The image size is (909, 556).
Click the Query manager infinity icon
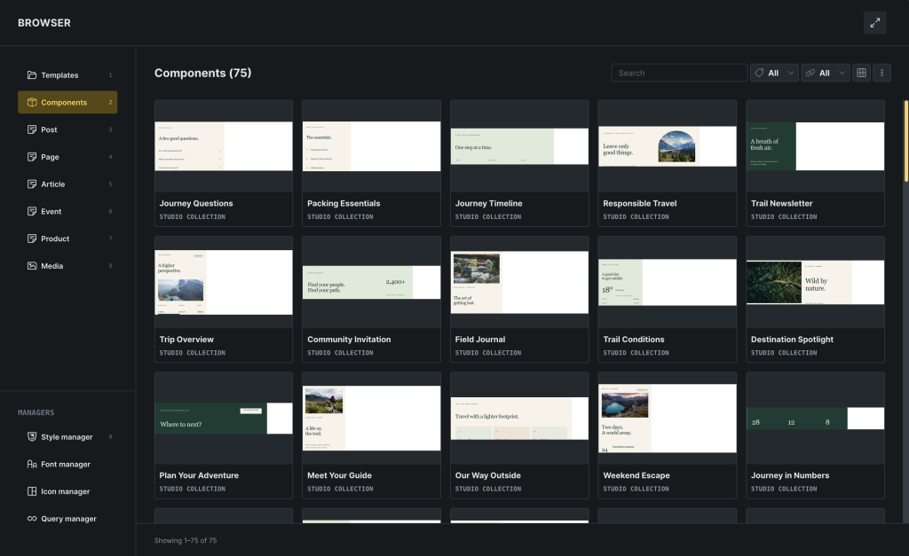[x=32, y=519]
